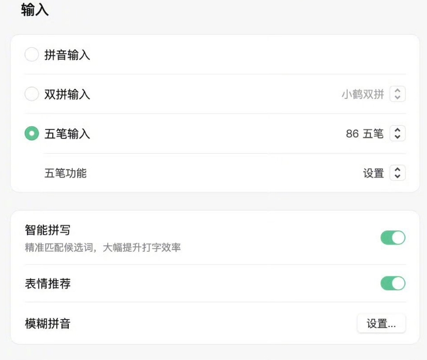Viewport: 427px width, 360px height.
Task: Click the selected 五笔输入 radio button
Action: (31, 134)
